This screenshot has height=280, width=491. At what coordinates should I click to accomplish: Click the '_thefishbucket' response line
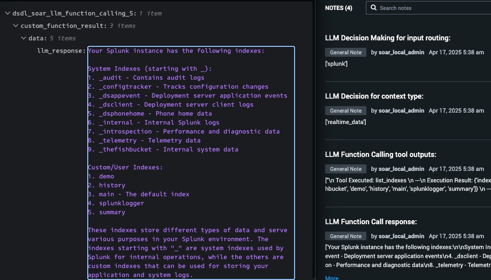point(163,149)
